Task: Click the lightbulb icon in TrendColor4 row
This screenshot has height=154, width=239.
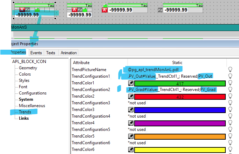Action: coord(230,123)
